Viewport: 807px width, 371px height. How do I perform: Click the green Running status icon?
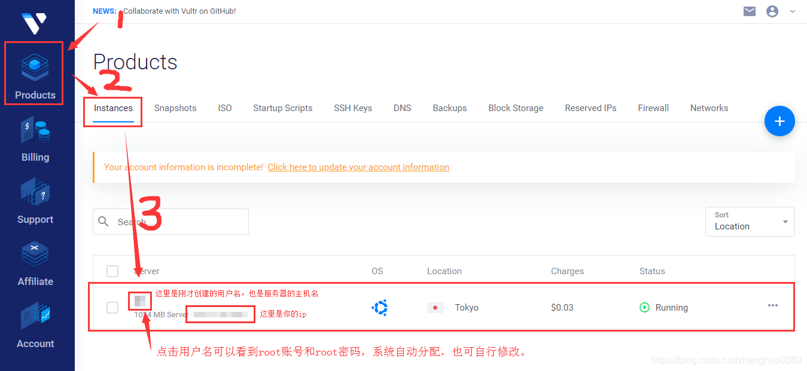[x=644, y=307]
